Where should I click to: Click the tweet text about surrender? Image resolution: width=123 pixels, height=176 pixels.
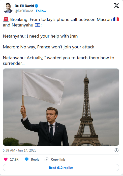58,61
